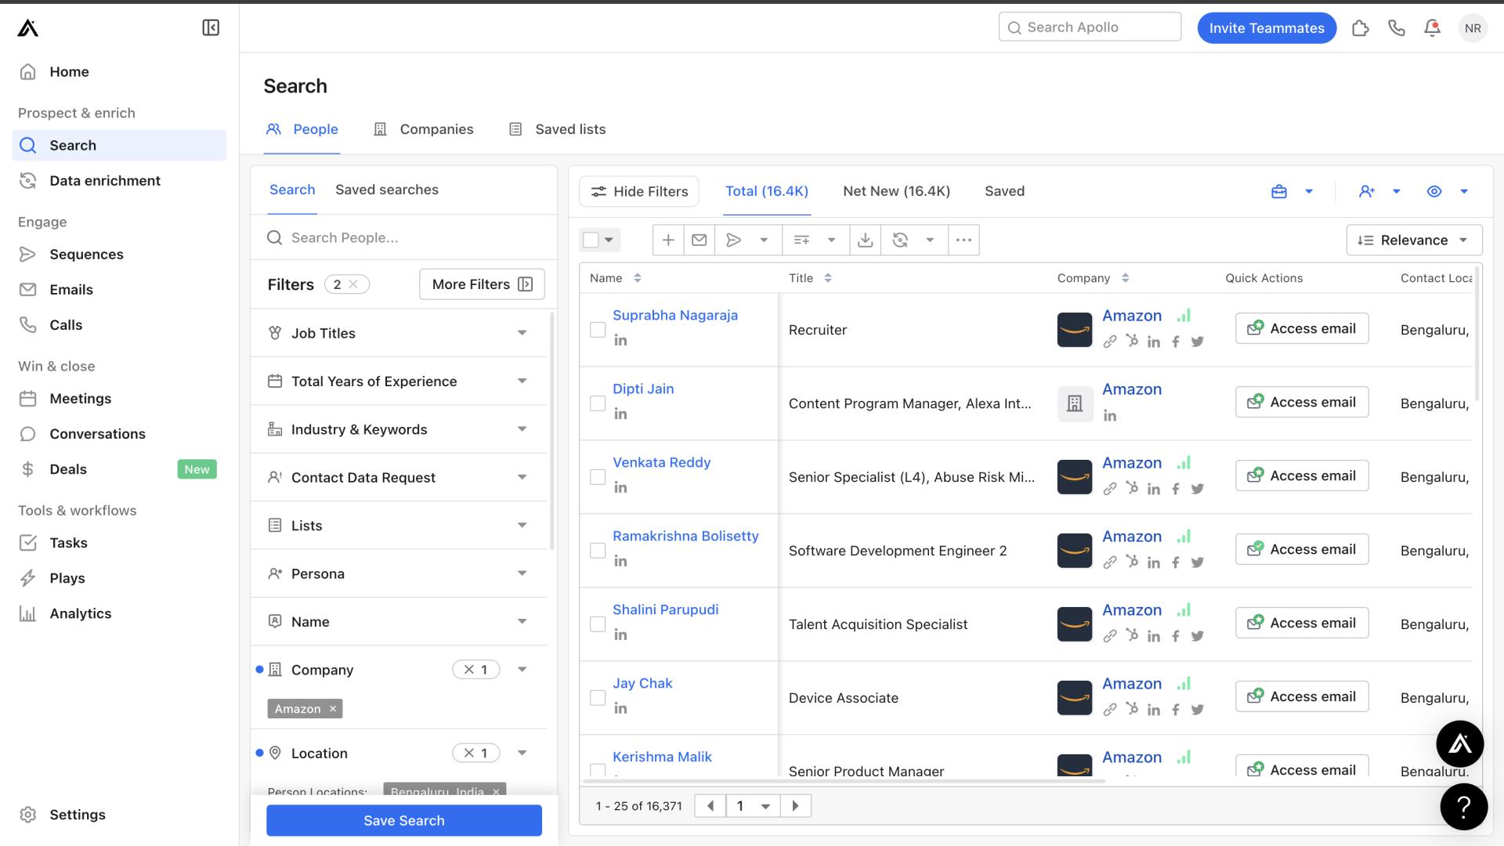
Task: Remove the Amazon company filter chip
Action: coord(333,709)
